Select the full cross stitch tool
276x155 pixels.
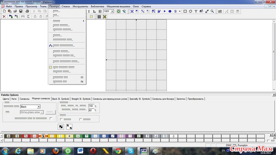(132, 11)
